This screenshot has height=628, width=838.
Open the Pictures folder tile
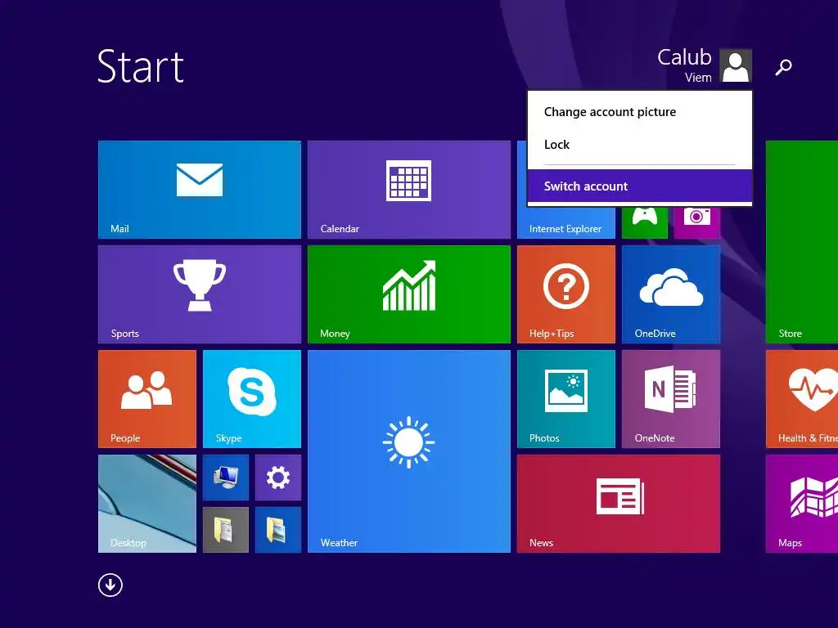pyautogui.click(x=278, y=530)
